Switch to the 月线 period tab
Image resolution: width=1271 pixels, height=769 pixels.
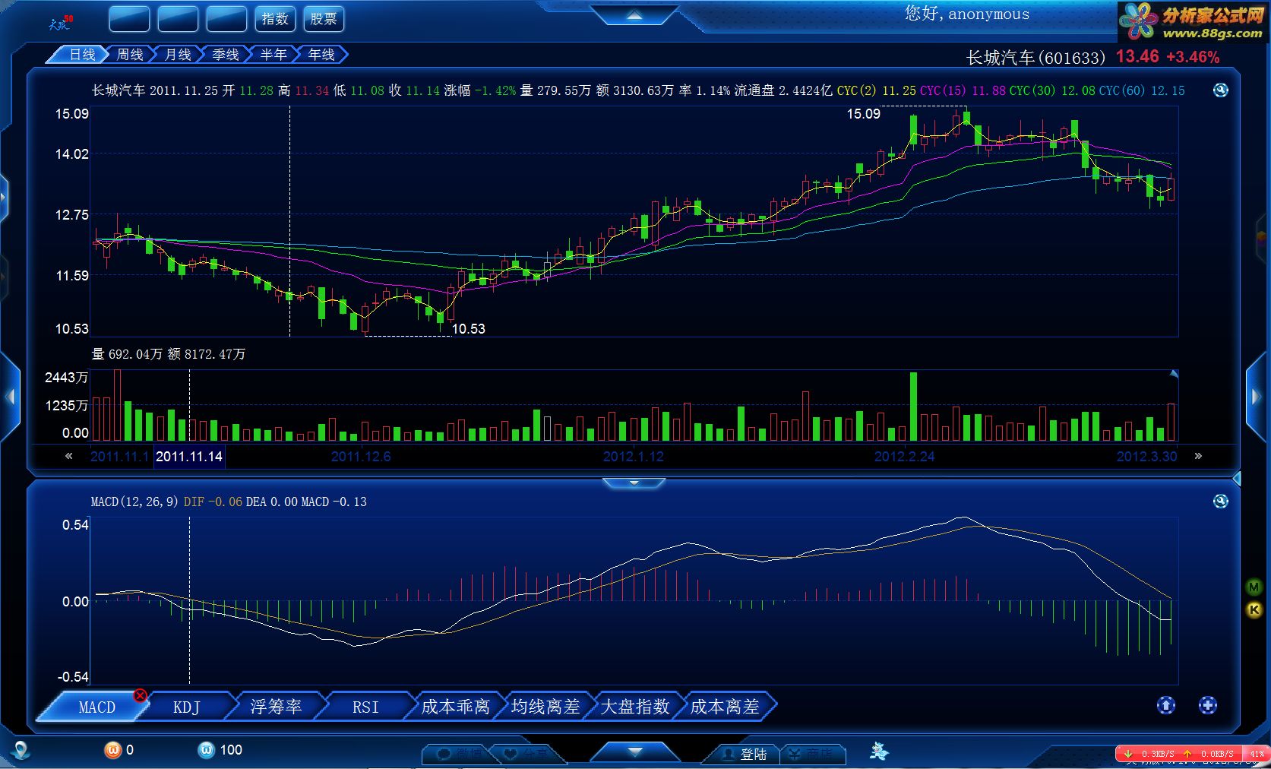pyautogui.click(x=178, y=55)
